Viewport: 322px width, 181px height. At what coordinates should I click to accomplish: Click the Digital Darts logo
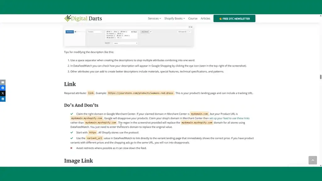83,19
